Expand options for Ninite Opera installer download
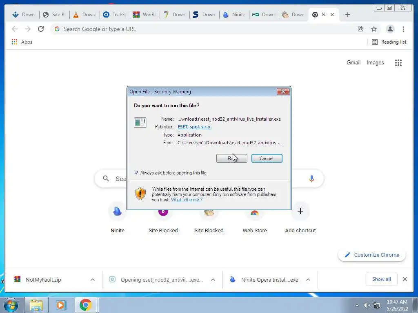This screenshot has width=418, height=313. [x=308, y=280]
